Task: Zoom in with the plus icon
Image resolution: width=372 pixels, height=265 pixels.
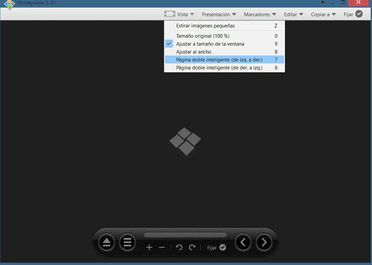Action: [x=149, y=247]
